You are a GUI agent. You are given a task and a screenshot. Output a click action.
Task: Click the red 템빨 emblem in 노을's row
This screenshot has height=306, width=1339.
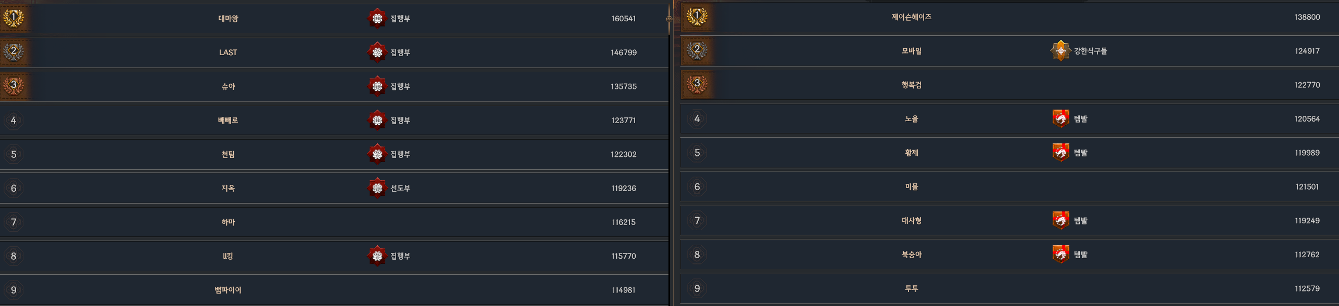(x=1060, y=119)
